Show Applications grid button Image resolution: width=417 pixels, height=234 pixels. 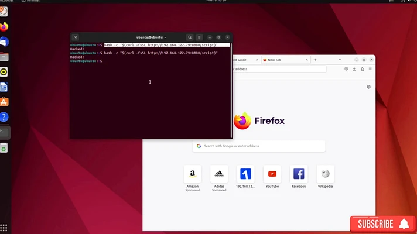(4, 228)
